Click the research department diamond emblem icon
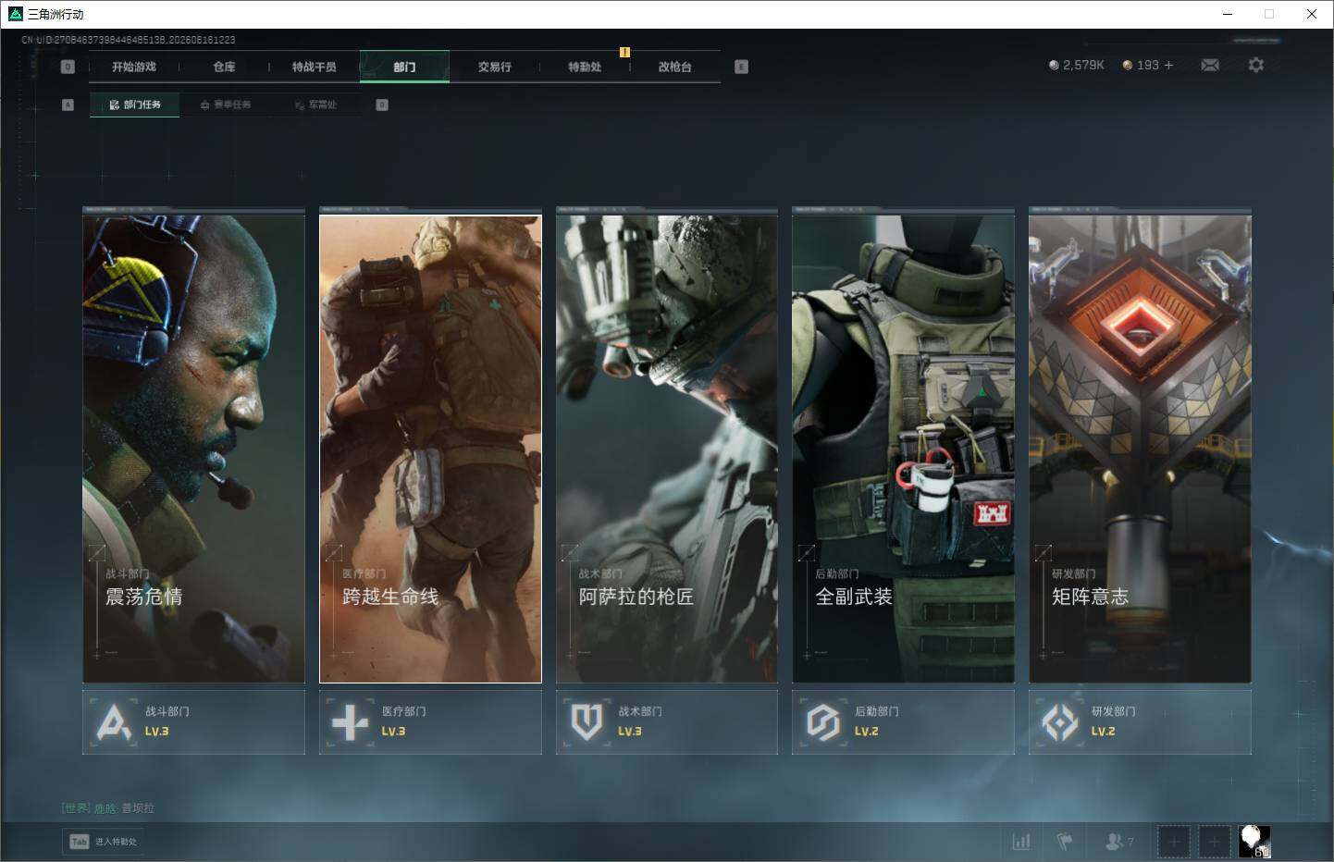This screenshot has width=1334, height=862. tap(1060, 722)
